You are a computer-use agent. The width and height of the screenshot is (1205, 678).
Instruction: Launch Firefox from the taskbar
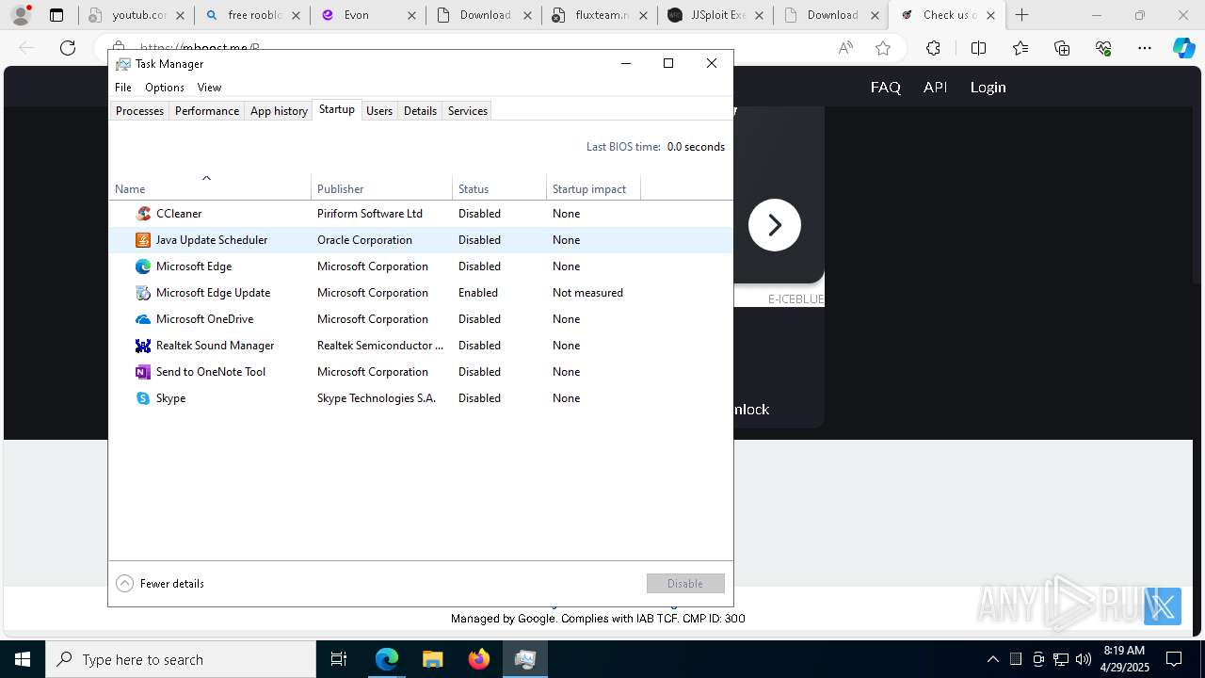point(479,659)
